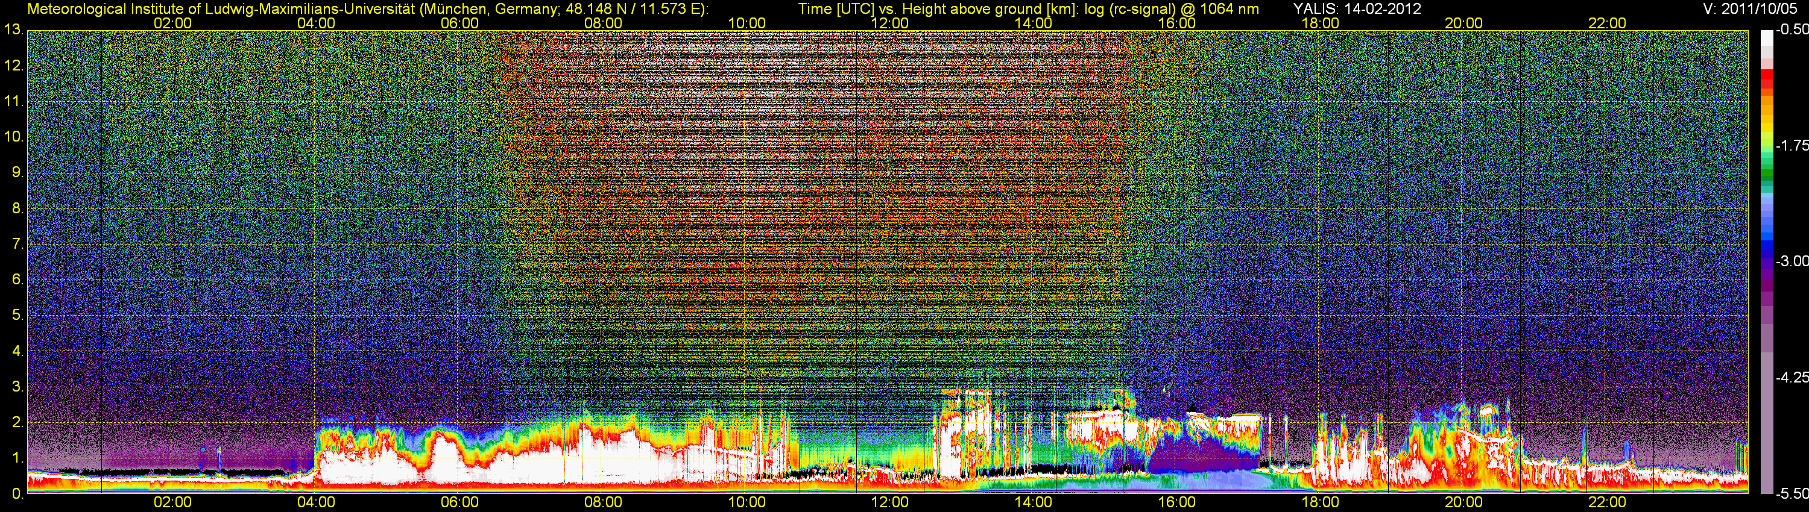Viewport: 1809px width, 512px height.
Task: Click the 18:00 label on the bottom time axis
Action: pos(1320,502)
